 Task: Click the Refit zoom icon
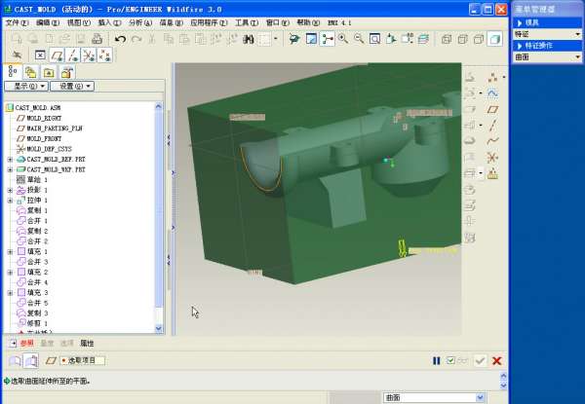coord(374,39)
